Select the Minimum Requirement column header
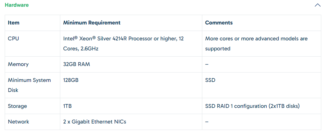331x140 pixels. coord(92,23)
